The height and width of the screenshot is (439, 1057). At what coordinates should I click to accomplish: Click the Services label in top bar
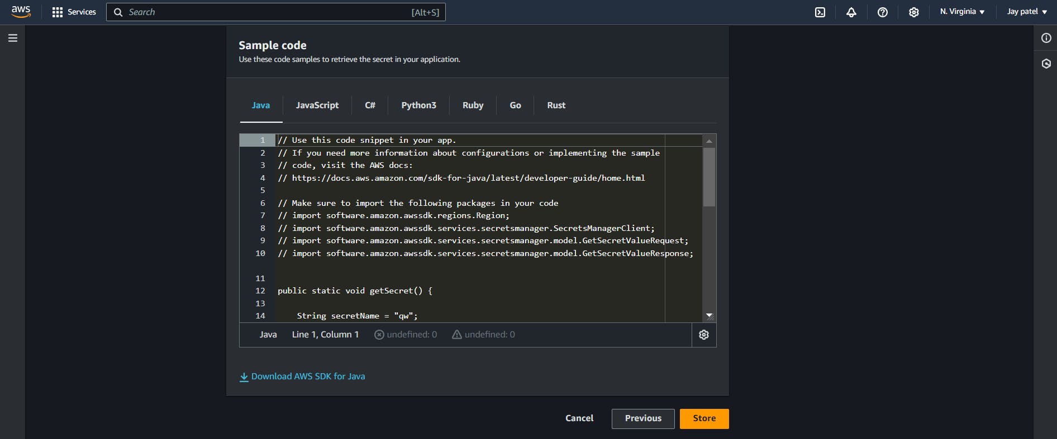(x=82, y=12)
